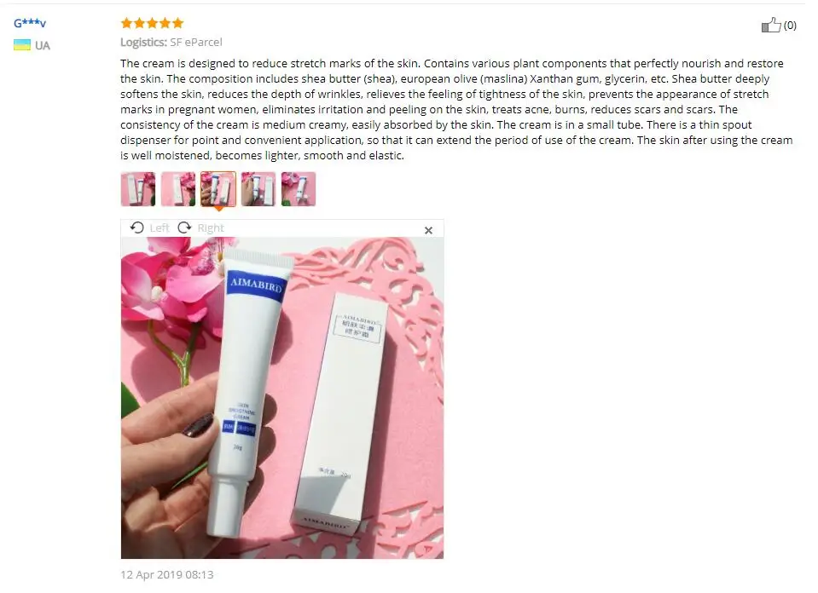Select the highlighted third photo thumbnail

(218, 188)
